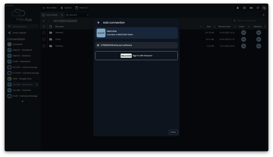This screenshot has width=273, height=157.
Task: Close the General tab
Action: tap(88, 15)
